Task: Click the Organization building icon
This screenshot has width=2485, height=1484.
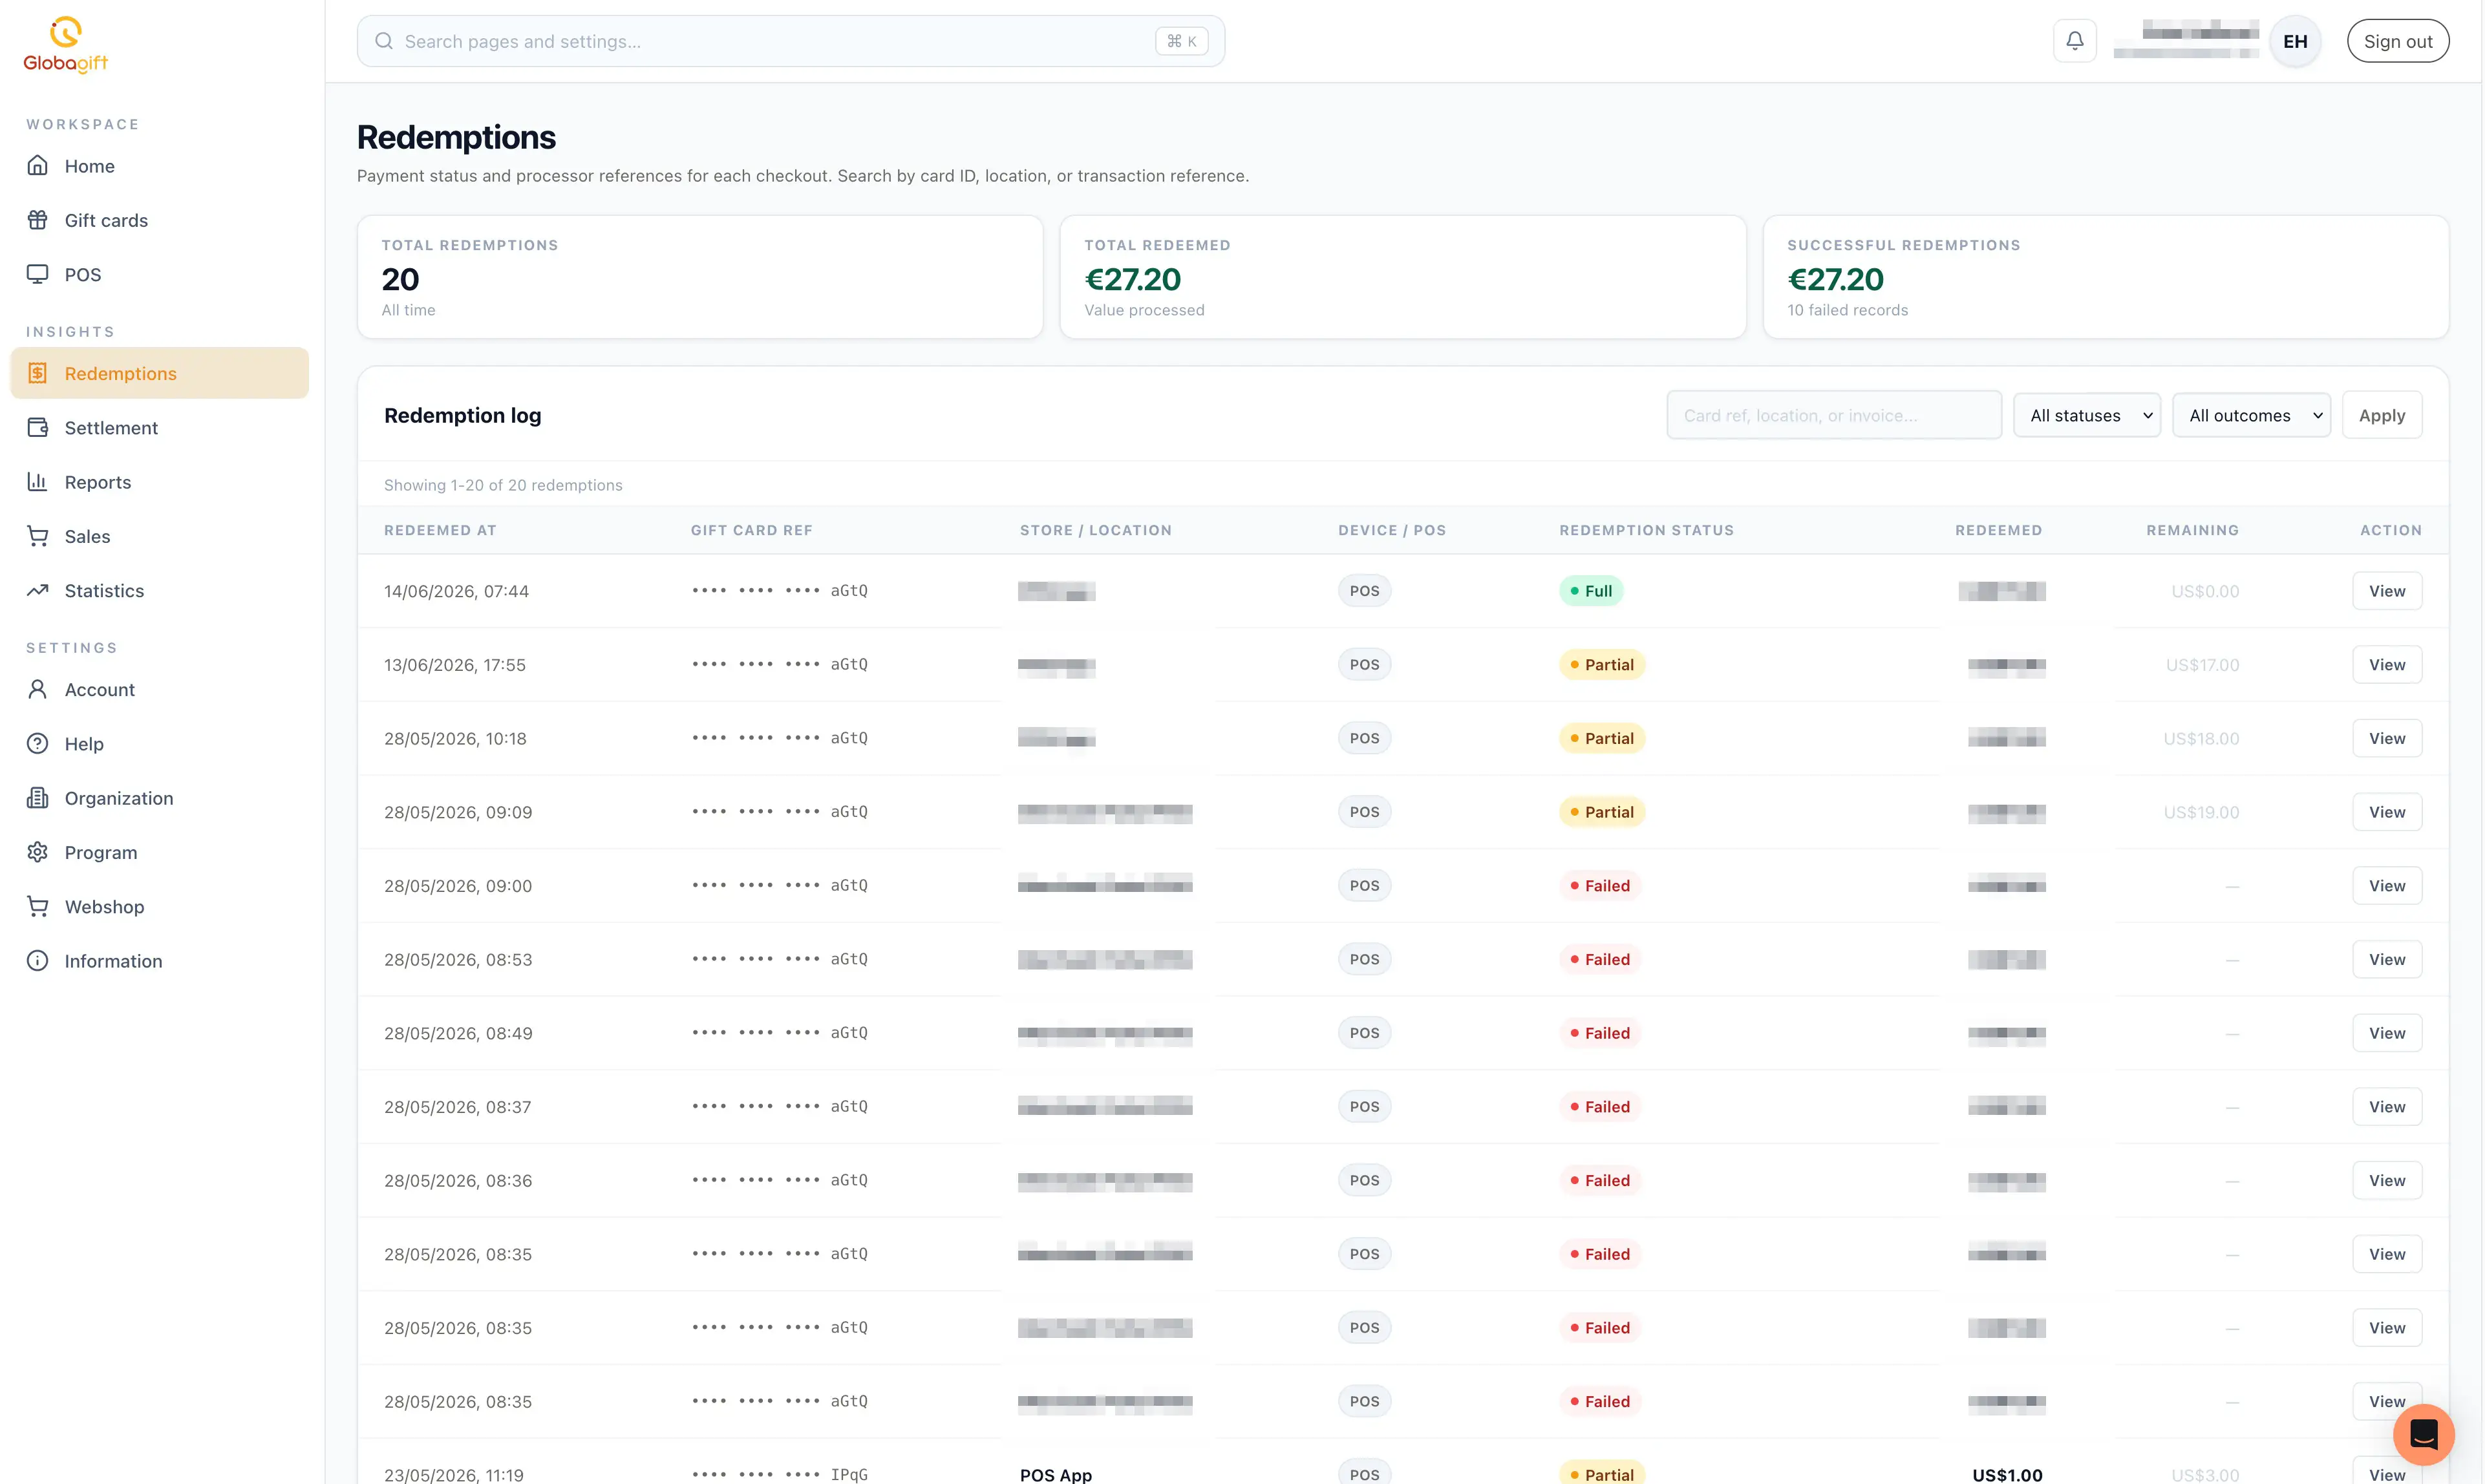Action: point(38,798)
